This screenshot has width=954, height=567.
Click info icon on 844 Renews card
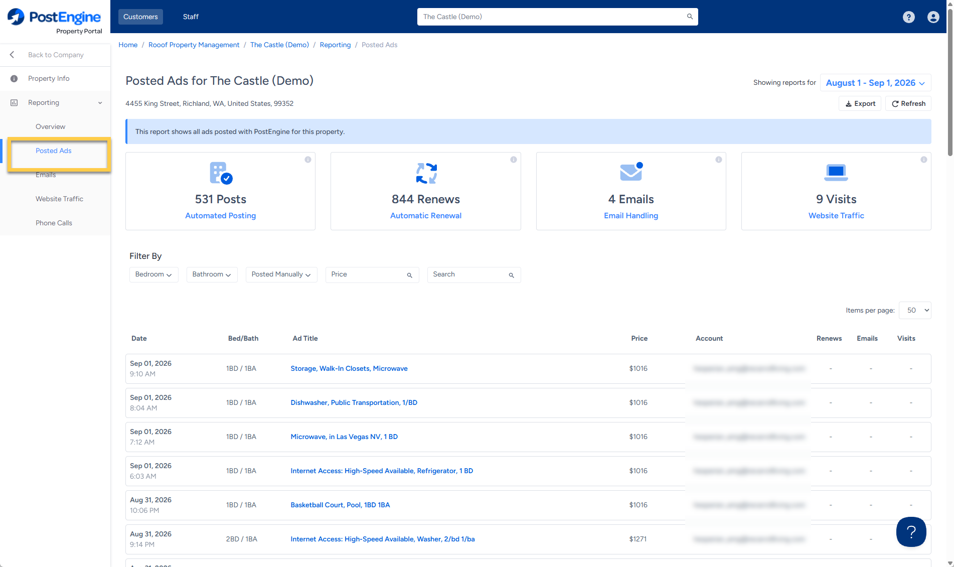513,160
